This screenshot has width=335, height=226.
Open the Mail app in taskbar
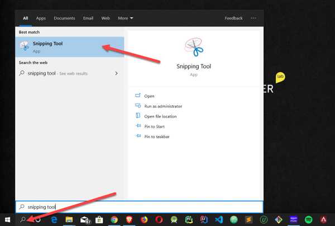click(85, 220)
